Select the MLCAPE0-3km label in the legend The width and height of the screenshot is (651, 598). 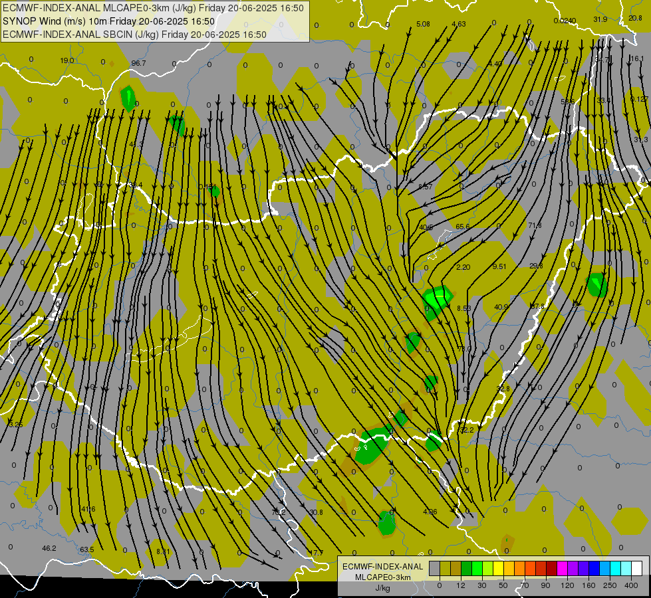[x=382, y=577]
